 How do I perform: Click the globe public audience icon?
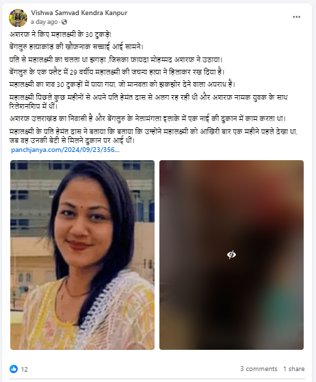tap(64, 22)
